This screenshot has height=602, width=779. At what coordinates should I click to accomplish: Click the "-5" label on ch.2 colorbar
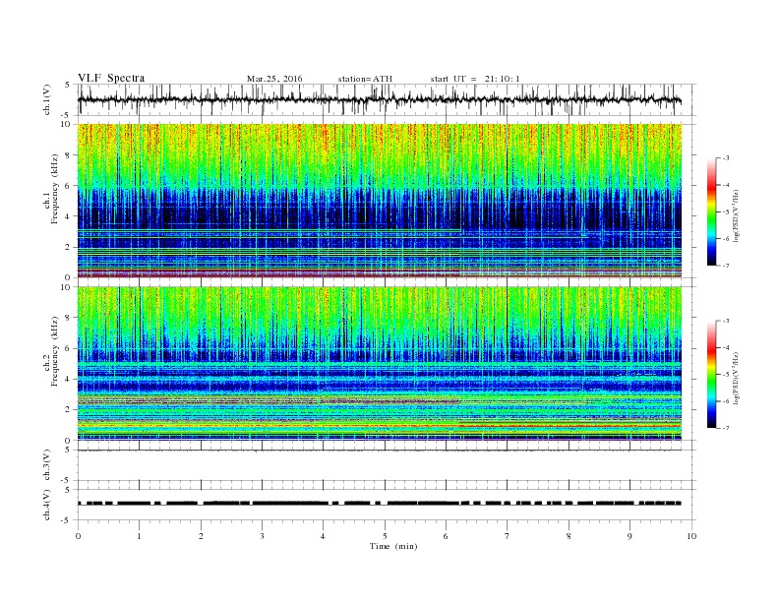click(x=725, y=374)
